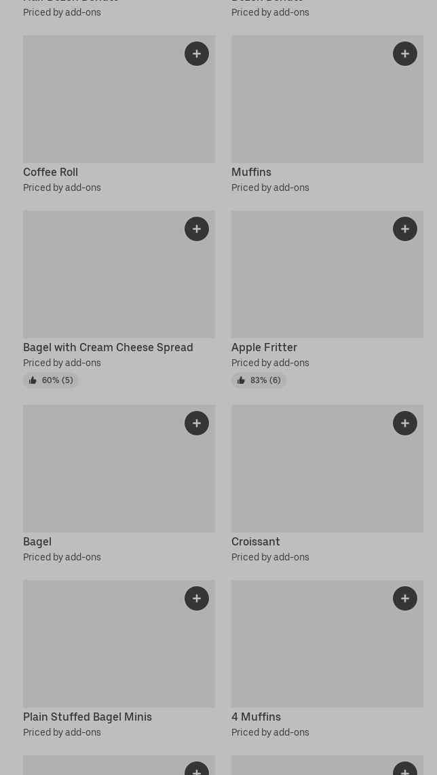Open the Bagel item title
This screenshot has height=775, width=437.
point(37,541)
